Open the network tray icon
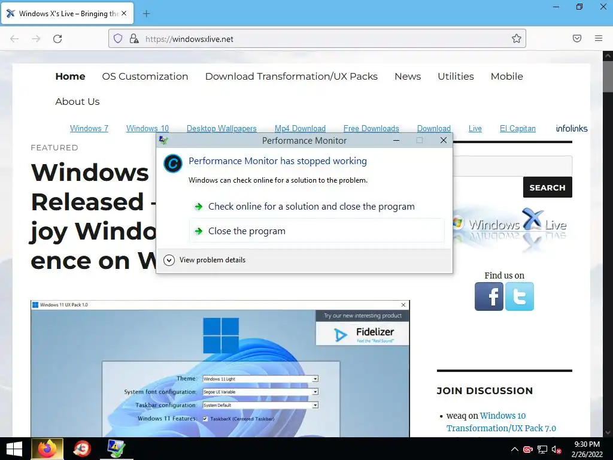Screen dimensions: 613x460 (542, 449)
